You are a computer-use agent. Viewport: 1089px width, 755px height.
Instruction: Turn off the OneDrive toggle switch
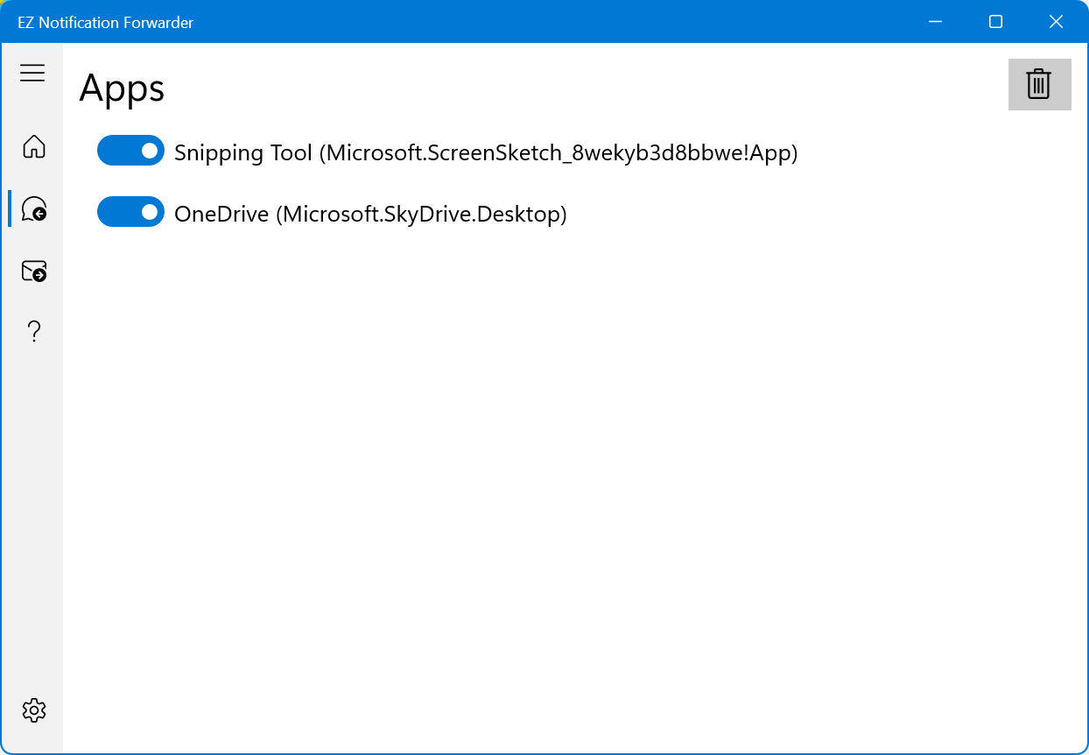130,212
